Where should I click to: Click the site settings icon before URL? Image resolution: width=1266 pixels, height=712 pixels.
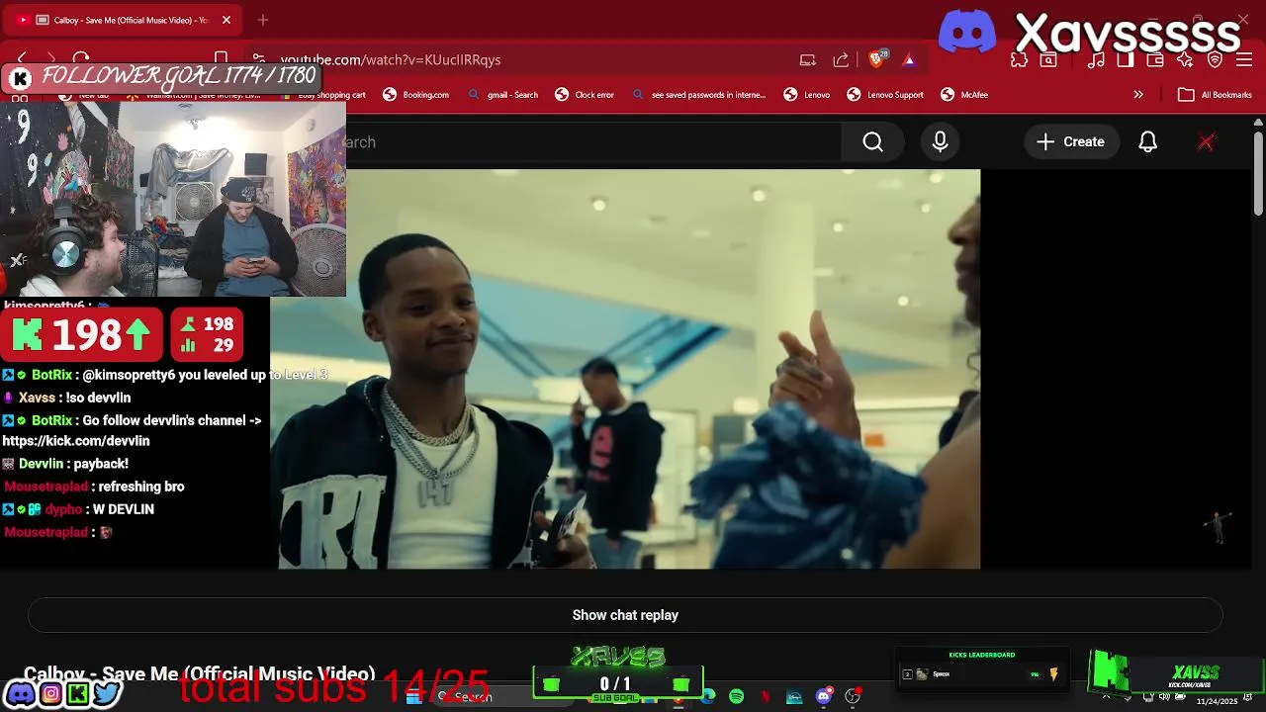coord(259,59)
